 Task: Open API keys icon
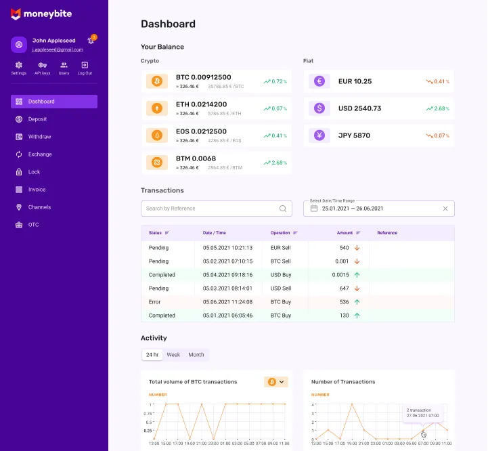(42, 65)
